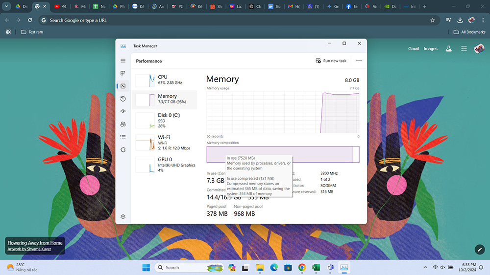Bookmark this tab with star icon

[433, 20]
